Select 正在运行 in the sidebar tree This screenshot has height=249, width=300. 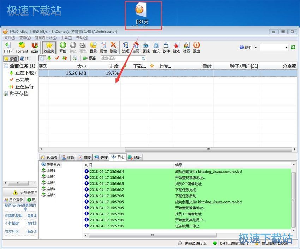[22, 87]
